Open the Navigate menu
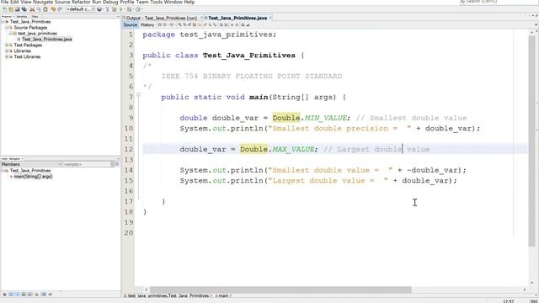The height and width of the screenshot is (303, 539). [x=43, y=2]
